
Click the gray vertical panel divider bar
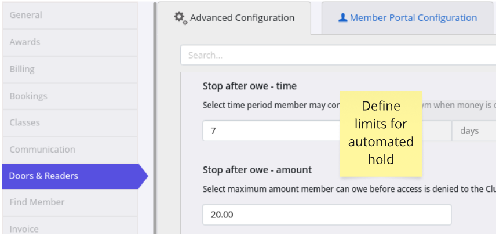(155, 118)
